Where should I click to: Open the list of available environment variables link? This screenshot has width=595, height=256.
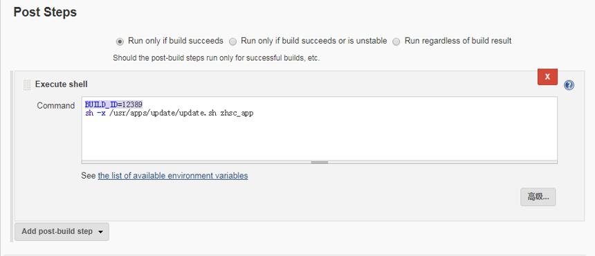(x=173, y=176)
